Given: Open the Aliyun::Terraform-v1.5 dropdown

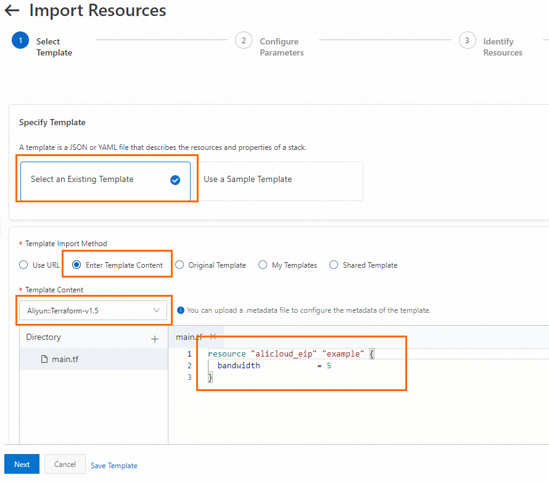Looking at the screenshot, I should (93, 310).
